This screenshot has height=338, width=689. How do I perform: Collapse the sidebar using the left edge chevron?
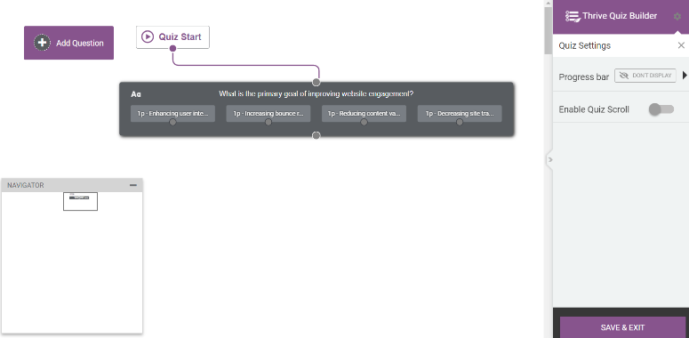tap(549, 159)
